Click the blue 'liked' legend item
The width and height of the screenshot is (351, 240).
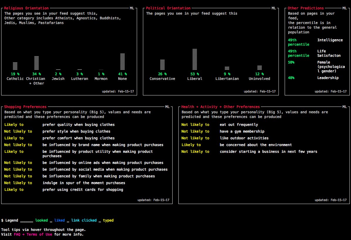pos(60,220)
